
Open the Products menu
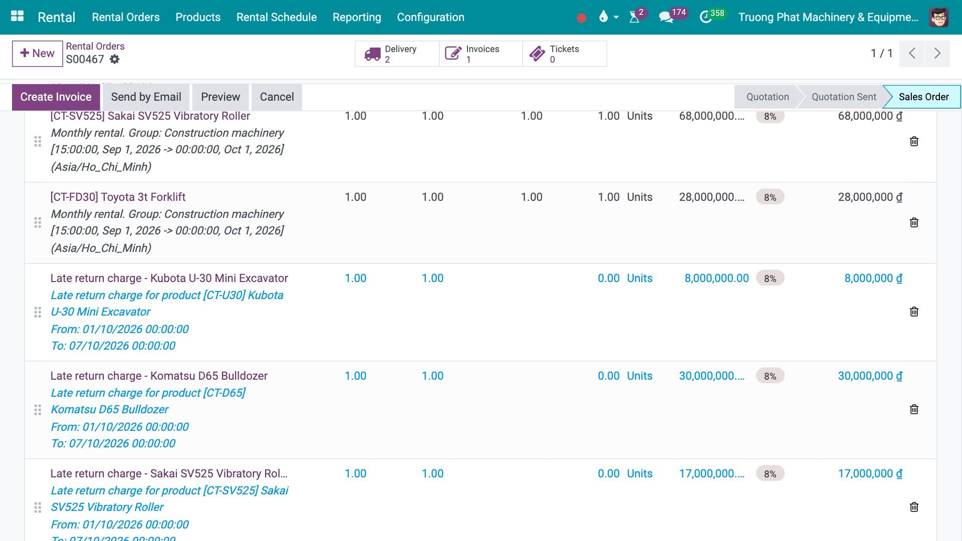[x=198, y=17]
